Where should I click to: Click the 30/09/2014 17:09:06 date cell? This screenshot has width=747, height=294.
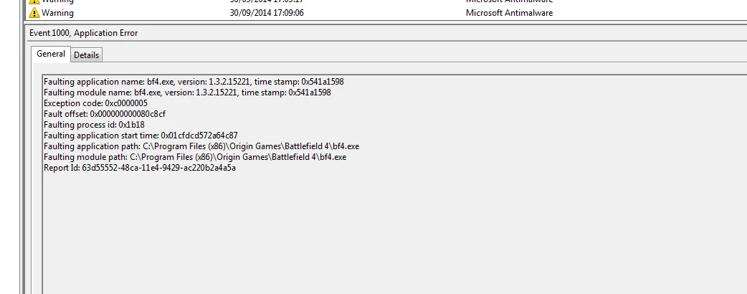pyautogui.click(x=266, y=13)
